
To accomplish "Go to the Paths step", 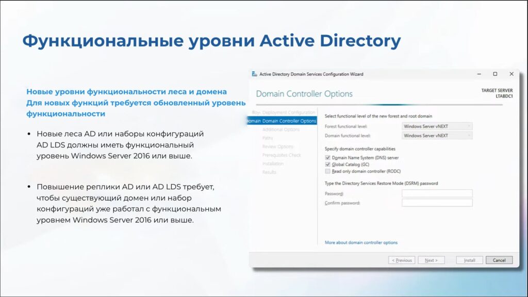I will pos(268,138).
